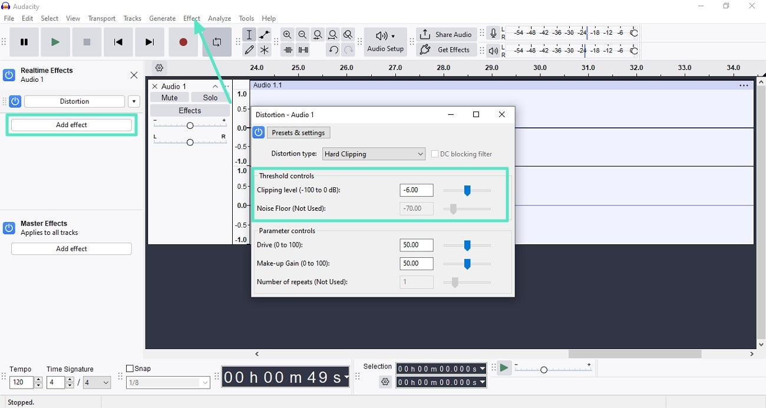Click the microphone record meter icon
The height and width of the screenshot is (408, 766).
point(494,34)
